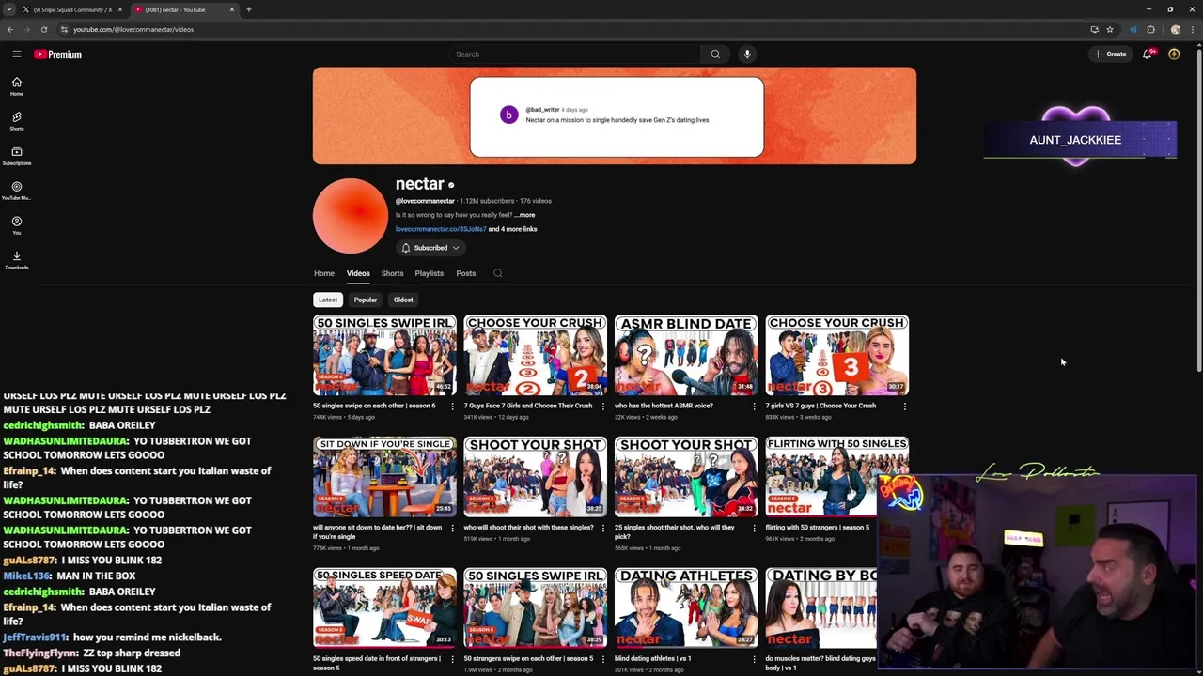Screen dimensions: 1203x676
Task: Switch to the channel Shorts tab
Action: tap(392, 273)
